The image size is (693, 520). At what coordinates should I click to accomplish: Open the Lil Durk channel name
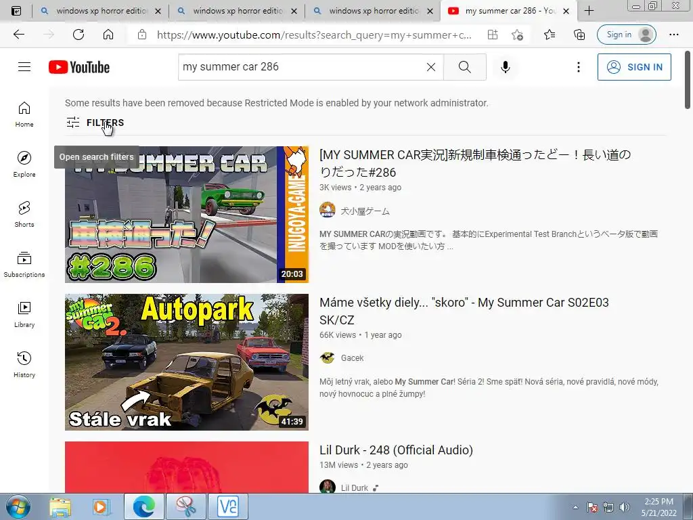coord(355,487)
